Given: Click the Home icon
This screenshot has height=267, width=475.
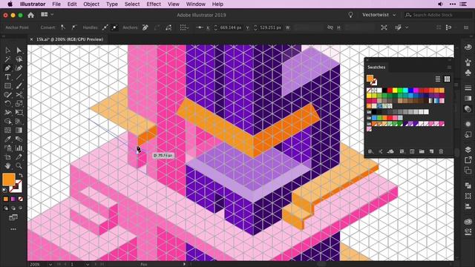Looking at the screenshot, I should pos(30,15).
